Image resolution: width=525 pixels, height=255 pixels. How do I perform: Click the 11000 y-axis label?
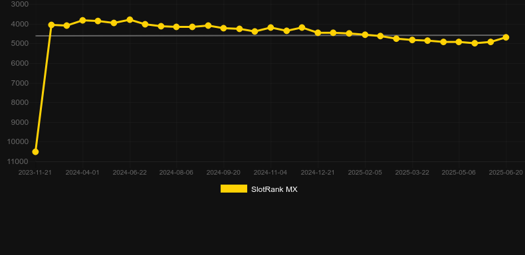[x=17, y=161]
